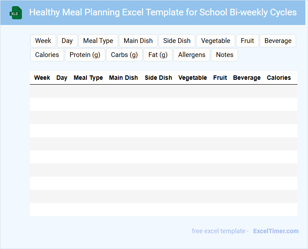308x249 pixels.
Task: Open the Notes tag button
Action: 225,55
